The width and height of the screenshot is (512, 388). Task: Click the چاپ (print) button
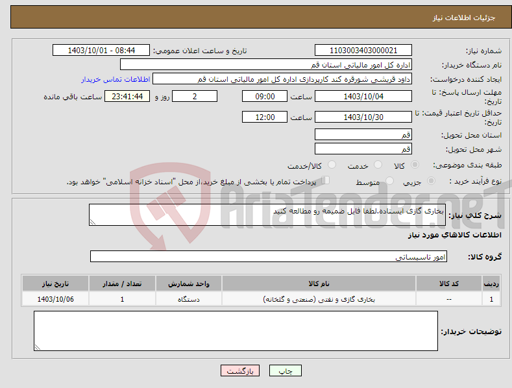click(285, 370)
